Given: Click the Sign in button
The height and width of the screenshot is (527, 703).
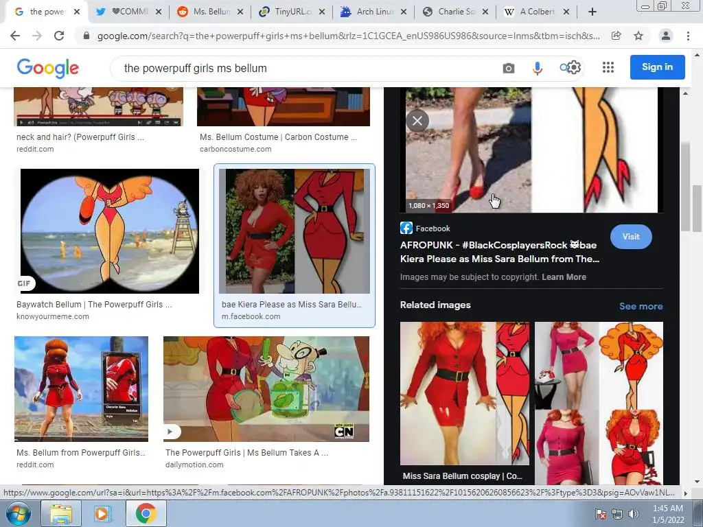Looking at the screenshot, I should click(657, 67).
